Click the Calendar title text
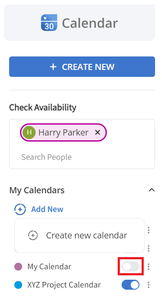The image size is (162, 304). (90, 23)
